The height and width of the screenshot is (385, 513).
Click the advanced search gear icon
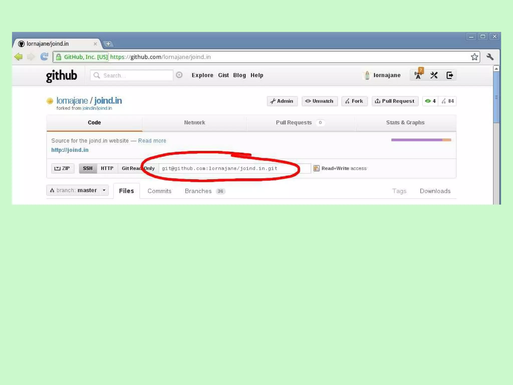coord(179,75)
